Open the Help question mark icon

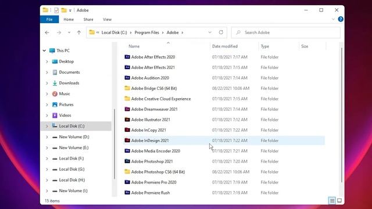(341, 19)
